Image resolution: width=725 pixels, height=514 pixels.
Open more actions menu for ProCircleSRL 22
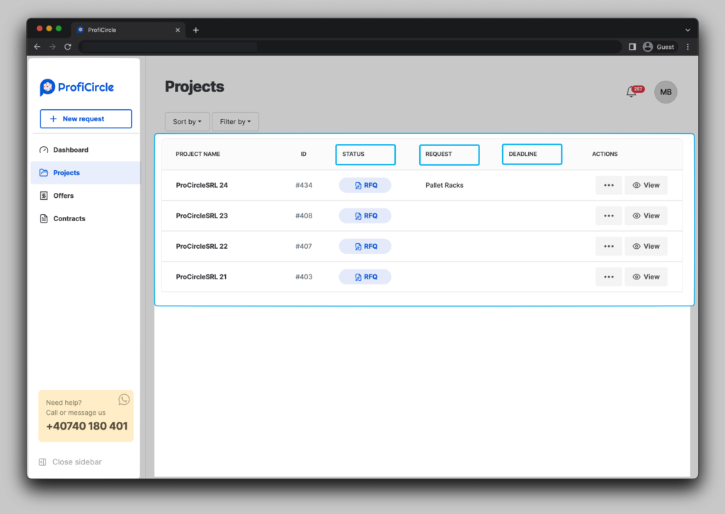[x=608, y=246]
